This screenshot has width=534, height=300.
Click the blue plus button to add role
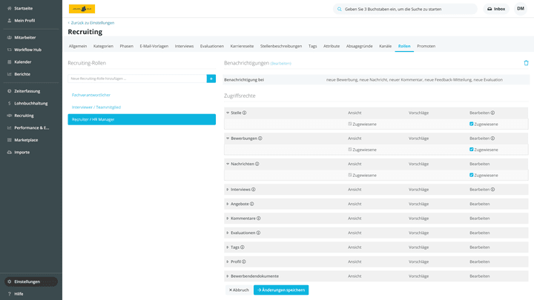[x=211, y=78]
